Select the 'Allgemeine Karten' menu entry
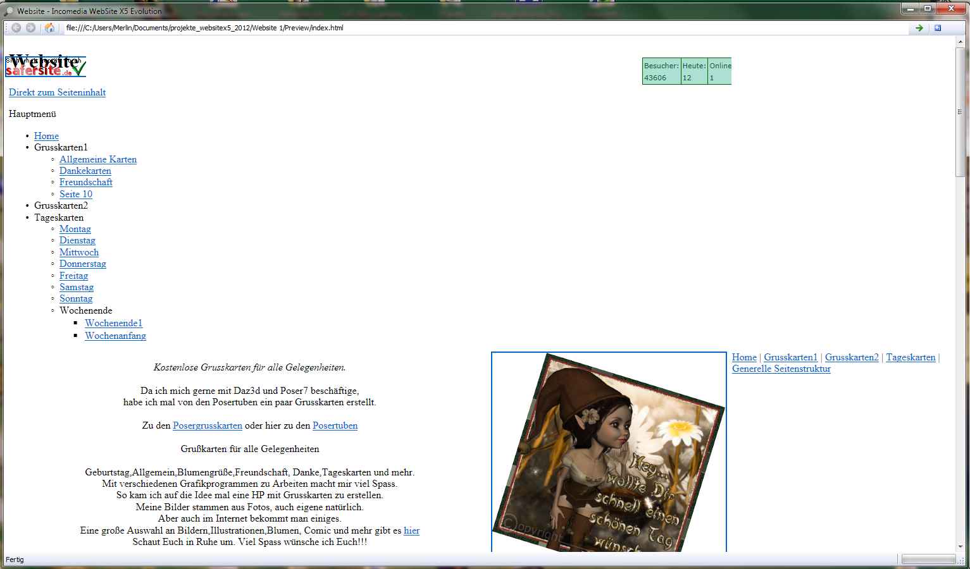The width and height of the screenshot is (970, 569). pyautogui.click(x=98, y=159)
